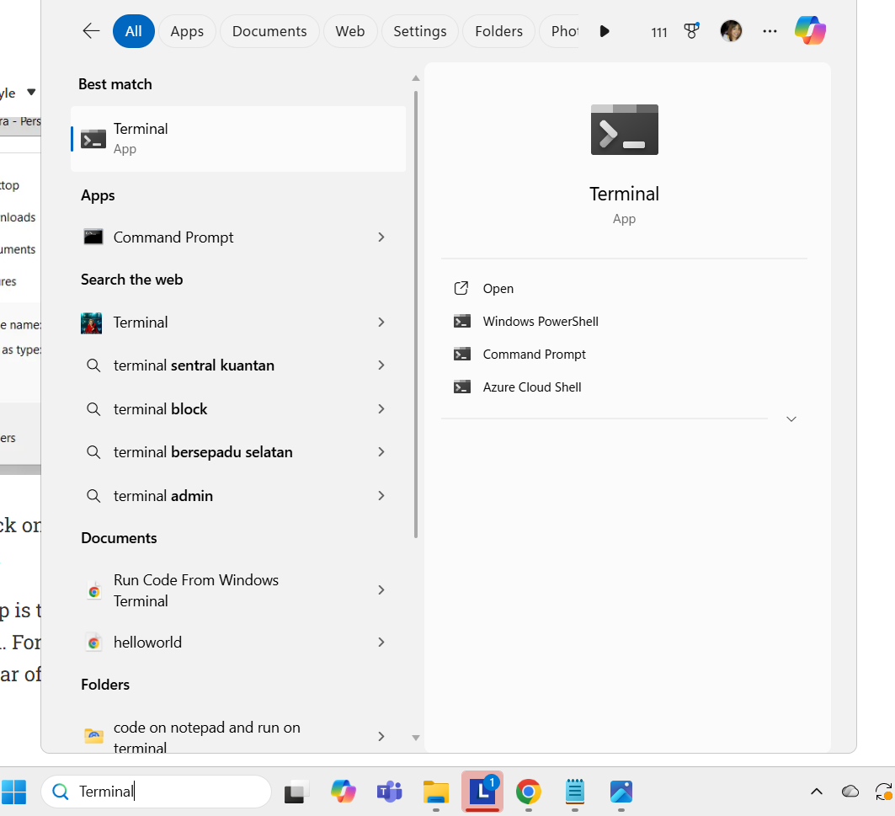Expand the terminal bersepadu selatan chevron

[381, 452]
